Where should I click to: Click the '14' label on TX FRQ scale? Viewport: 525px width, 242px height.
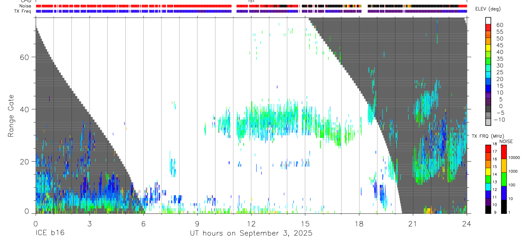[495, 174]
